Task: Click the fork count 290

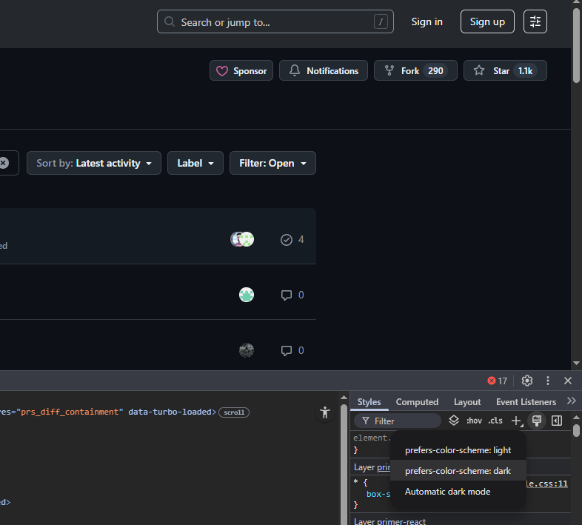Action: click(x=435, y=71)
